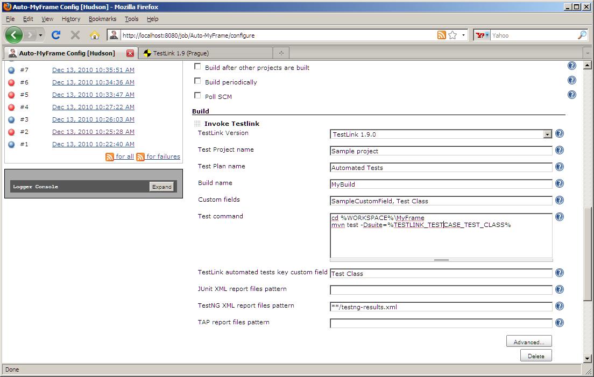Open build #7 Dec 13 10:35:51 link
The width and height of the screenshot is (594, 377).
click(93, 70)
